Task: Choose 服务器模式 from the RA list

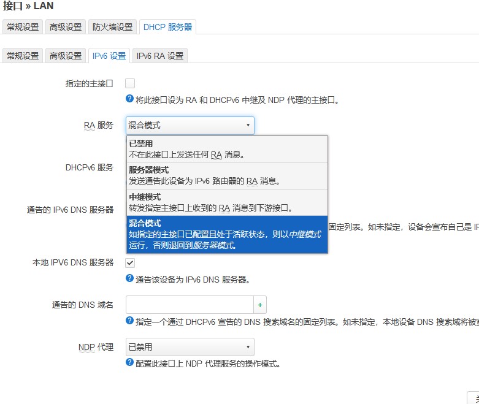Action: point(227,175)
